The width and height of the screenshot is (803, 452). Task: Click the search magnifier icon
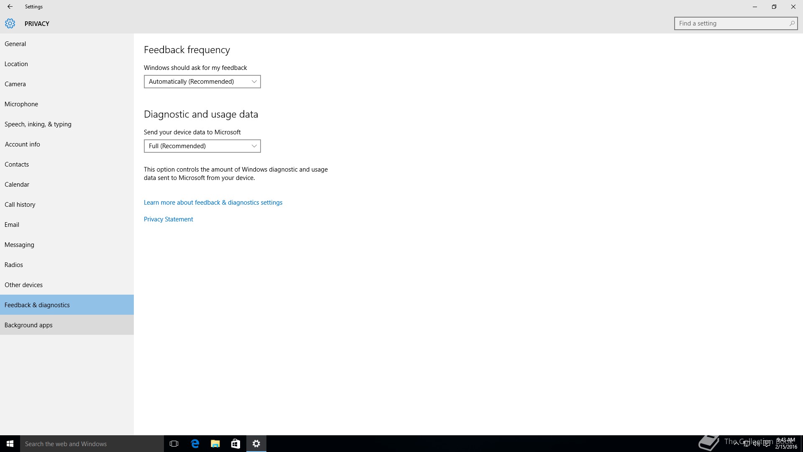(x=792, y=23)
